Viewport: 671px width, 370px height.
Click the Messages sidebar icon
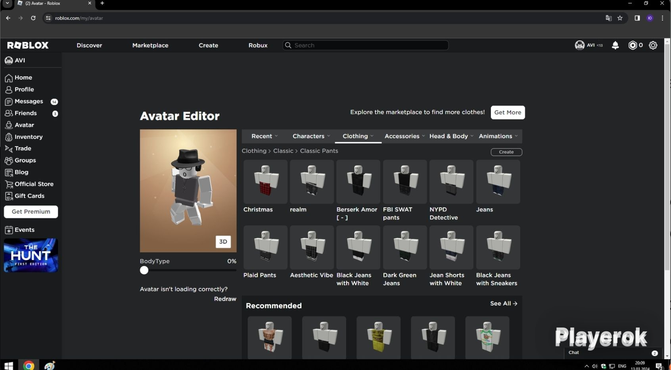pos(9,102)
